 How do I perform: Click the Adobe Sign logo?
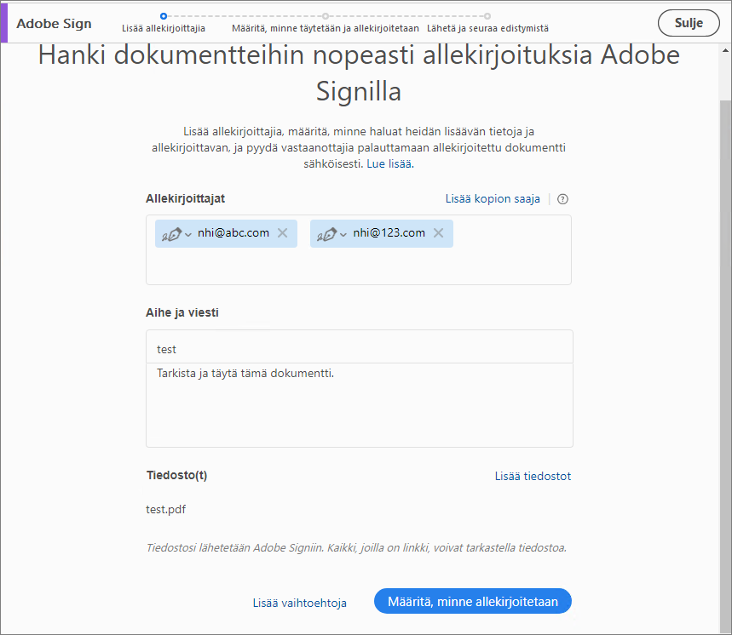tap(53, 23)
